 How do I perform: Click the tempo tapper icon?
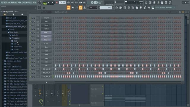145,8
